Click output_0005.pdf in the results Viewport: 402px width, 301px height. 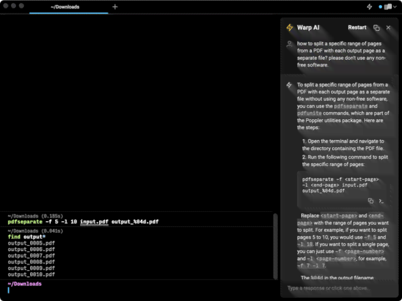coord(31,243)
